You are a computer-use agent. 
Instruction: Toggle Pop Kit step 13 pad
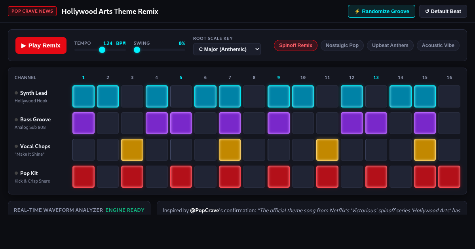[x=376, y=177]
